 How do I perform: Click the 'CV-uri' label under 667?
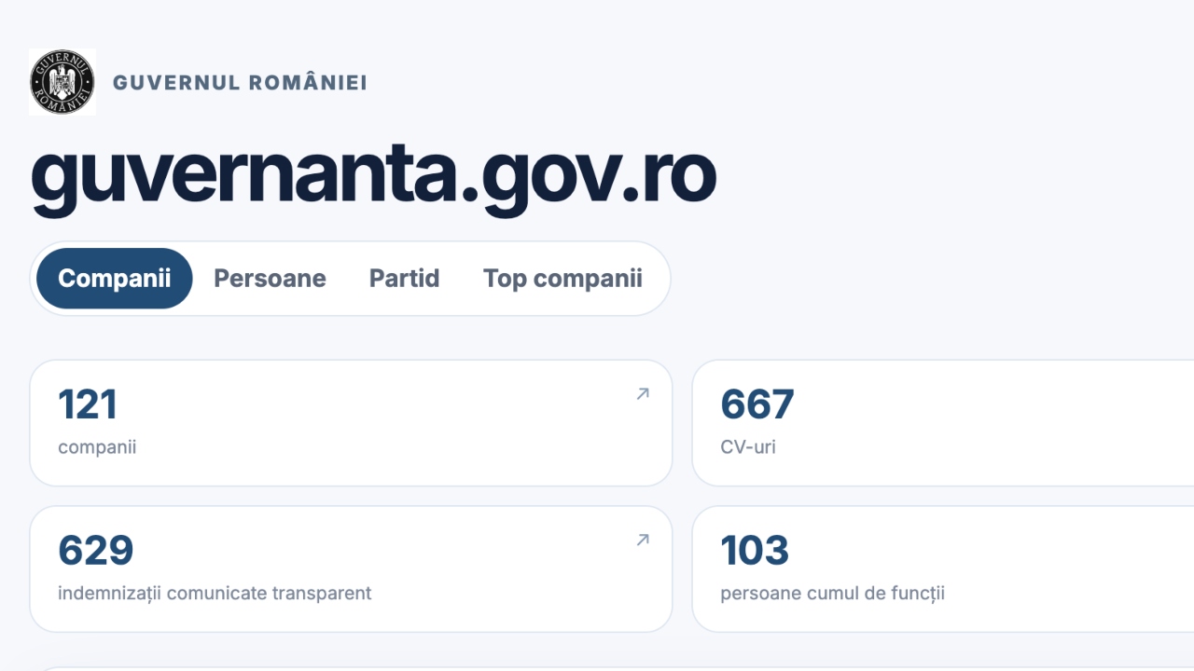point(748,447)
